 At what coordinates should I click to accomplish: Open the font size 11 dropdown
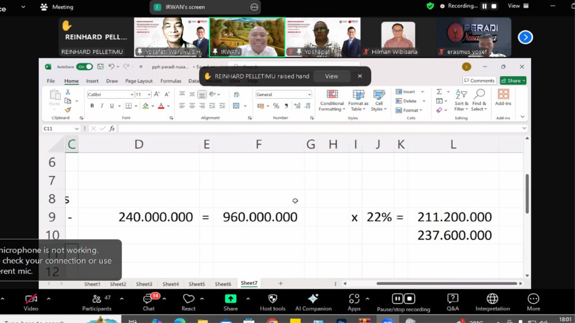(x=149, y=94)
